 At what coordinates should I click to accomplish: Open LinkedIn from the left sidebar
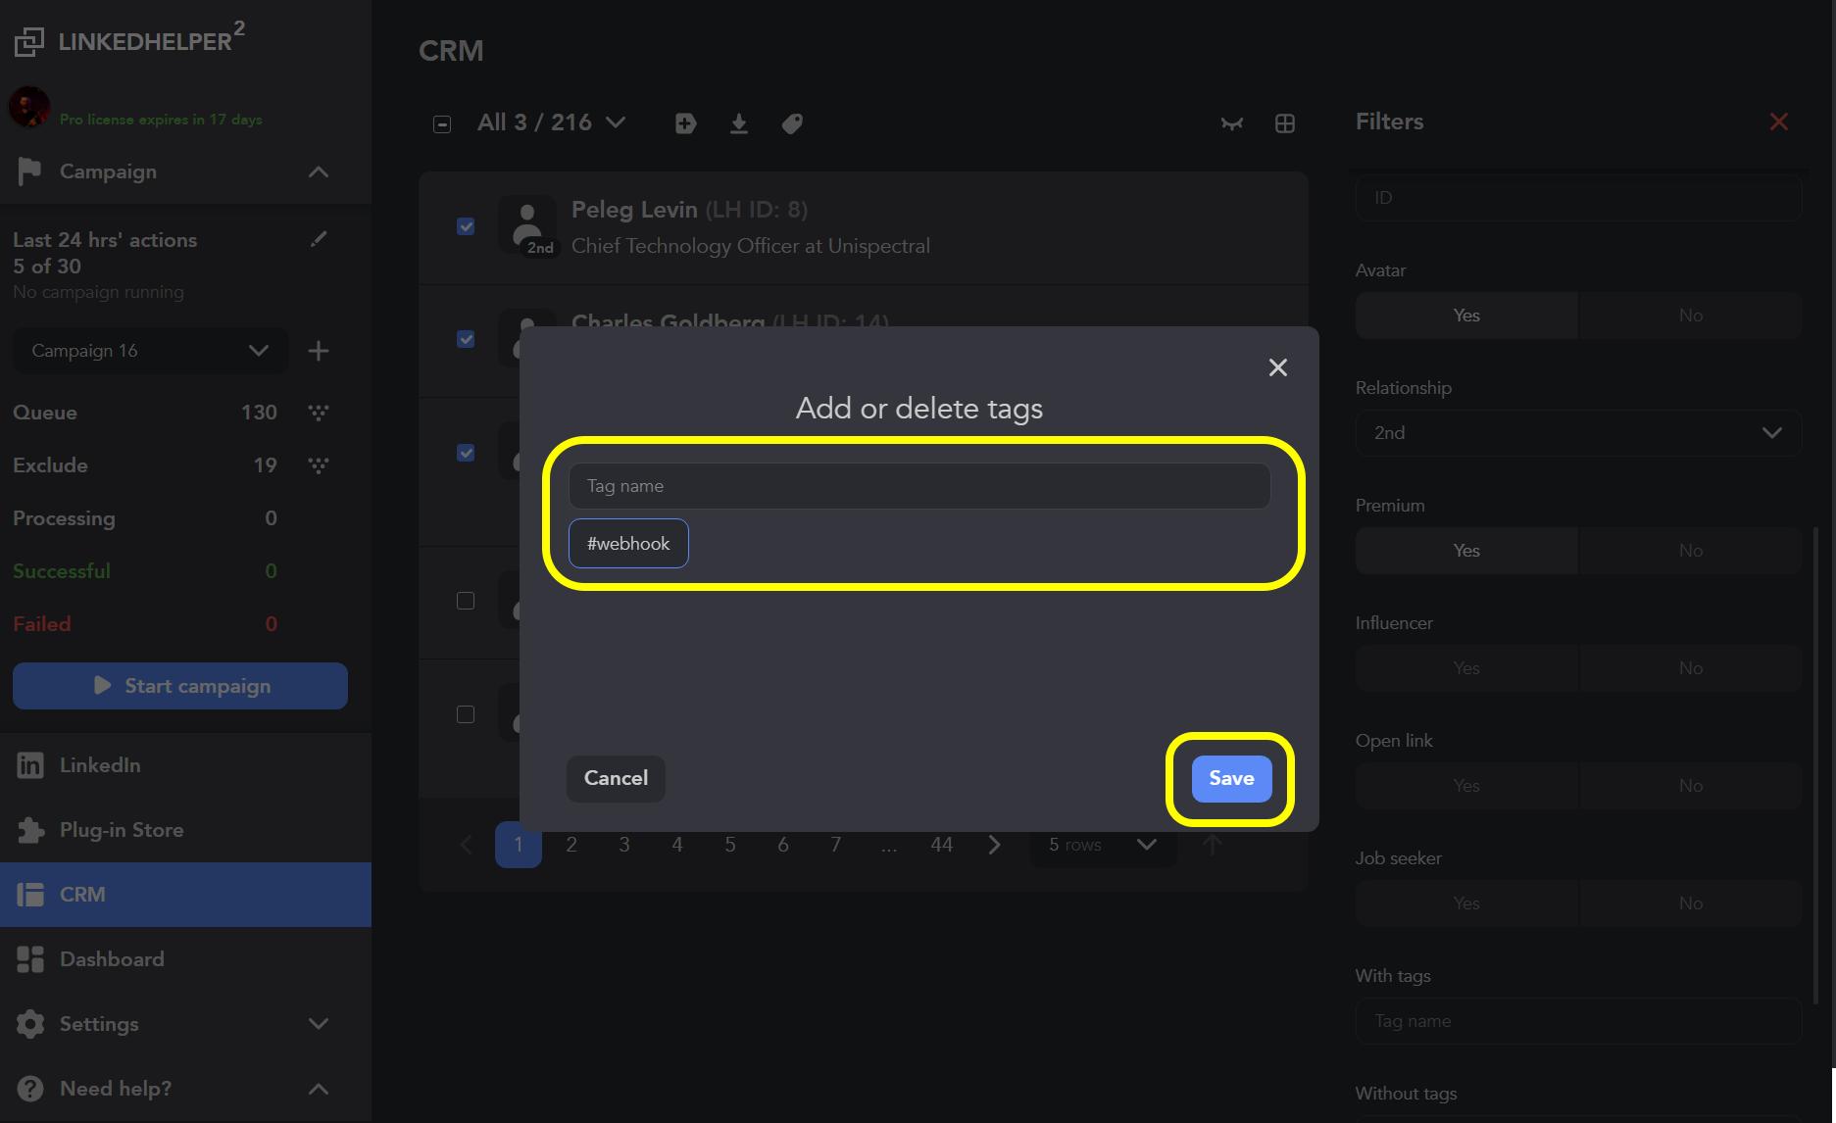100,764
